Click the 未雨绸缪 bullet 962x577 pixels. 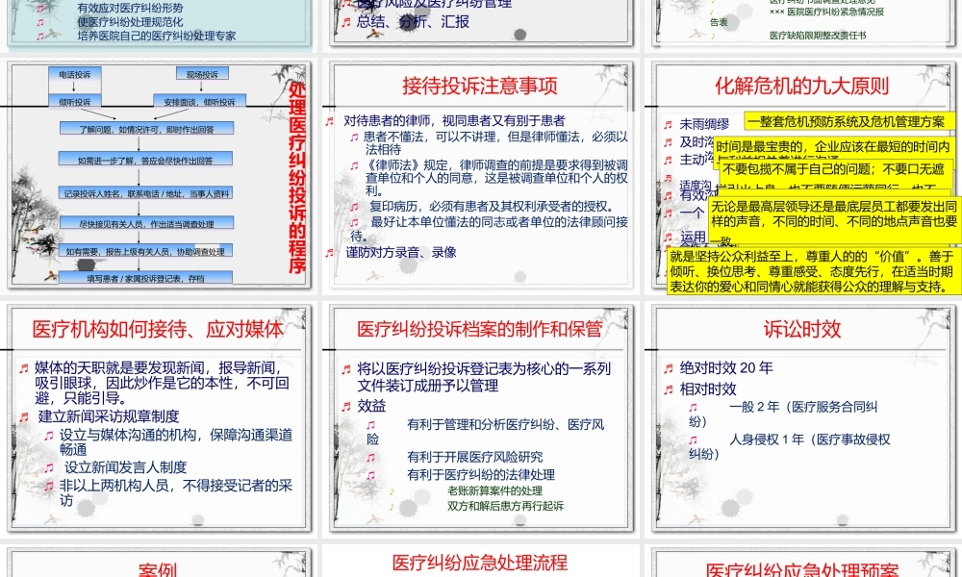(704, 124)
